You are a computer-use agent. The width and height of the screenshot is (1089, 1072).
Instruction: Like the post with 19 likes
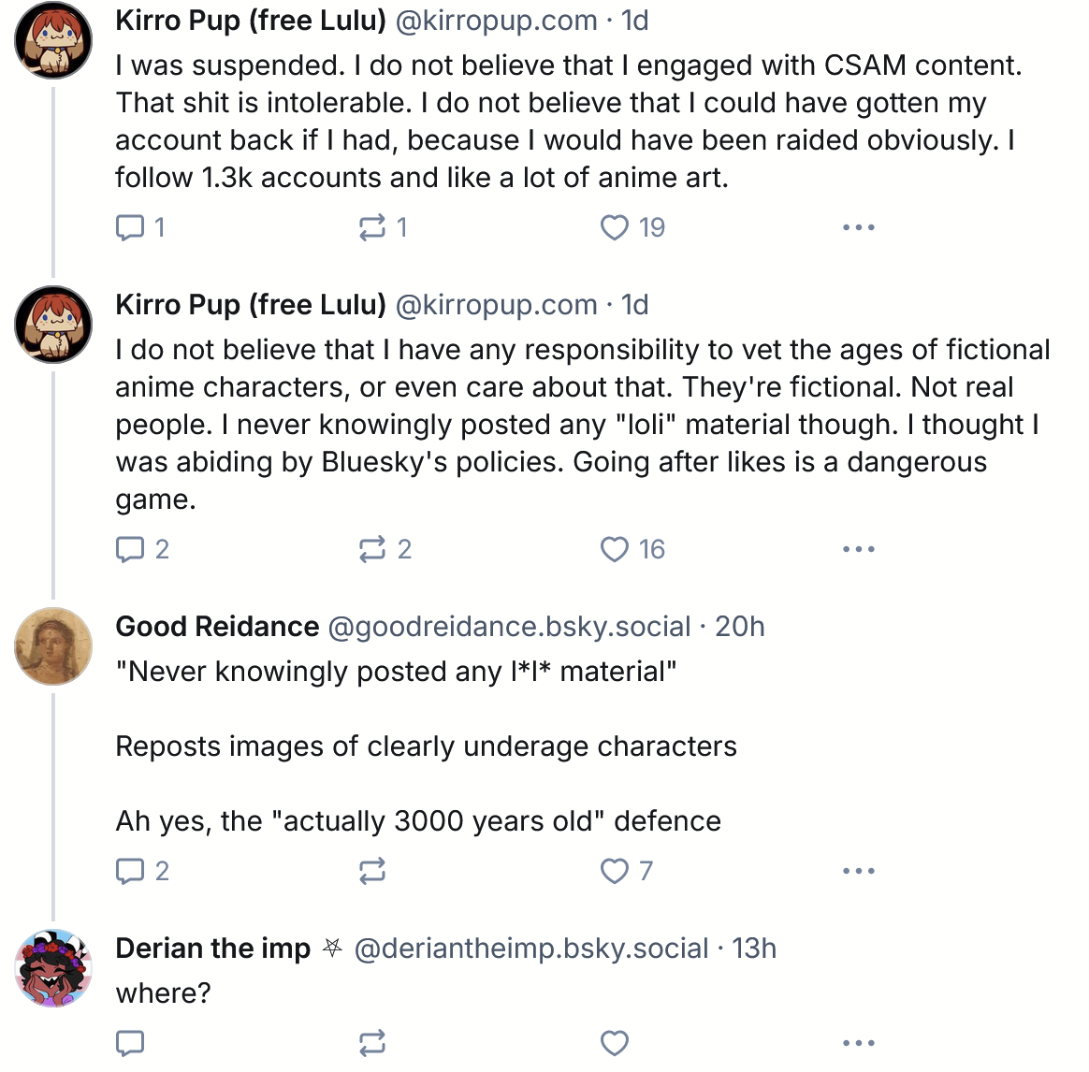[615, 227]
